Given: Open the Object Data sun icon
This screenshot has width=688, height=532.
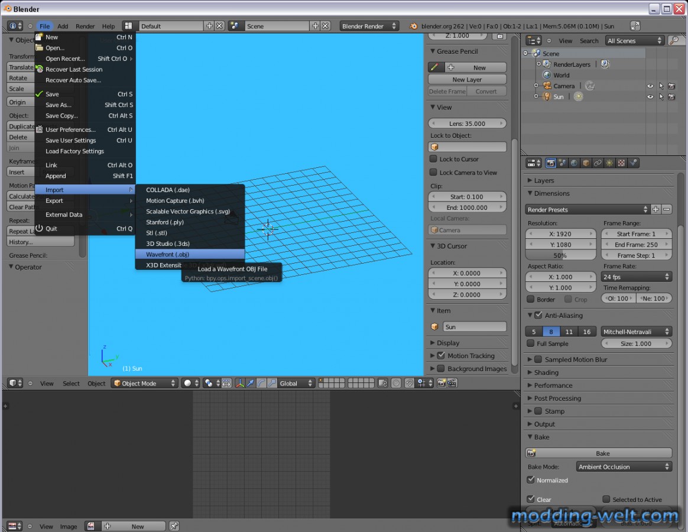Looking at the screenshot, I should [609, 163].
